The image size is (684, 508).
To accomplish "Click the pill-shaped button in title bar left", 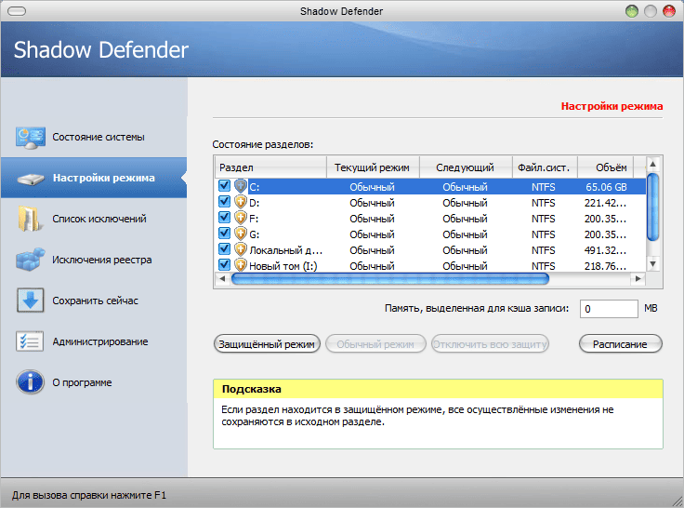I will click(x=17, y=11).
